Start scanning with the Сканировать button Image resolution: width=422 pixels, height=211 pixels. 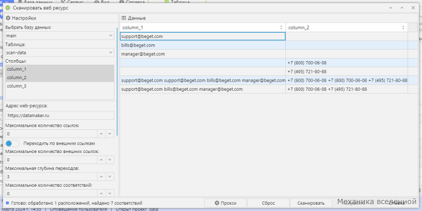[311, 203]
